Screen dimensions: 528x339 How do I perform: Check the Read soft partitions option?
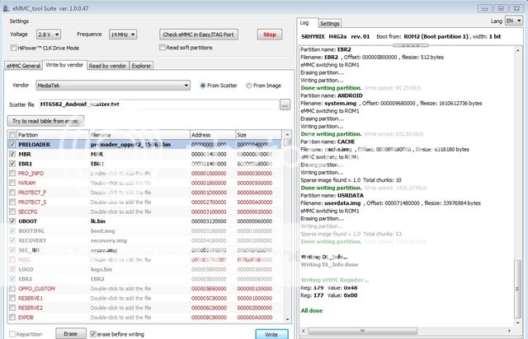tap(163, 48)
